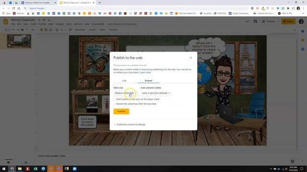Click the yellow Publish button
Image resolution: width=307 pixels, height=172 pixels.
pyautogui.click(x=121, y=111)
